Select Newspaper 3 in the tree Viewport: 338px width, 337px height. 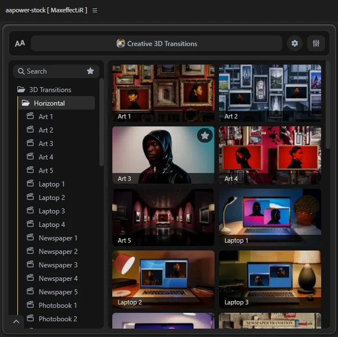click(58, 265)
